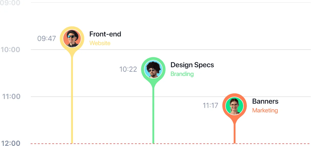Click the 09:47 start time label
Viewport: 311px width, 146px height.
(47, 38)
